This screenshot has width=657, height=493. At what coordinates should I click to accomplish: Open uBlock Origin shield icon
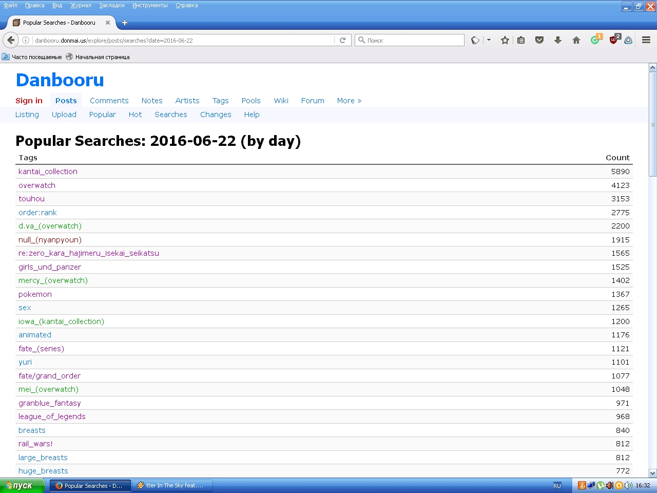pos(613,40)
